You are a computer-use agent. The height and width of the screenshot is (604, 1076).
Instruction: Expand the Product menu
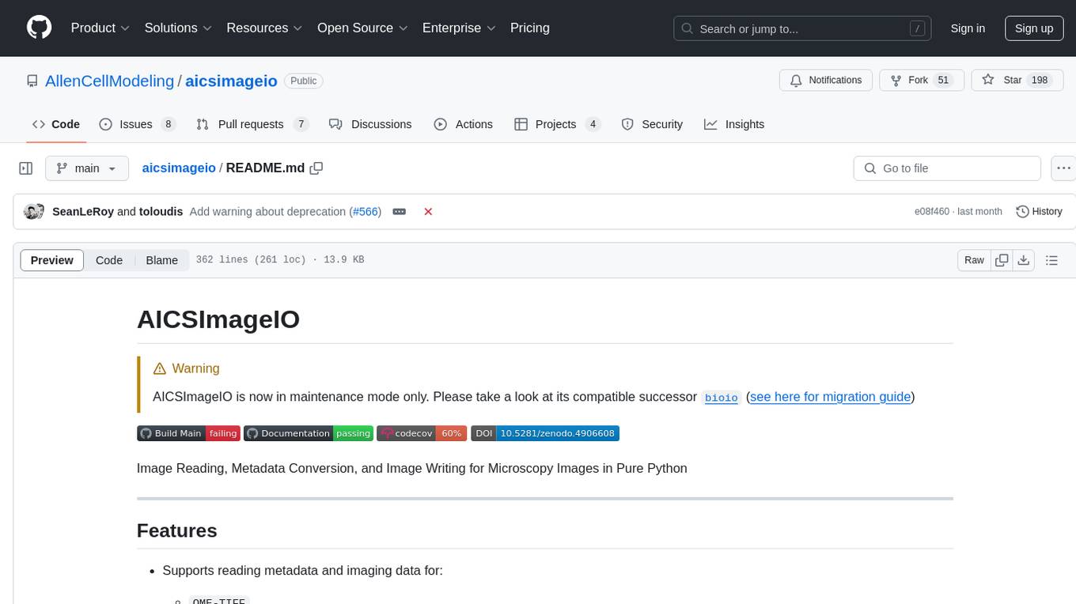[x=100, y=28]
